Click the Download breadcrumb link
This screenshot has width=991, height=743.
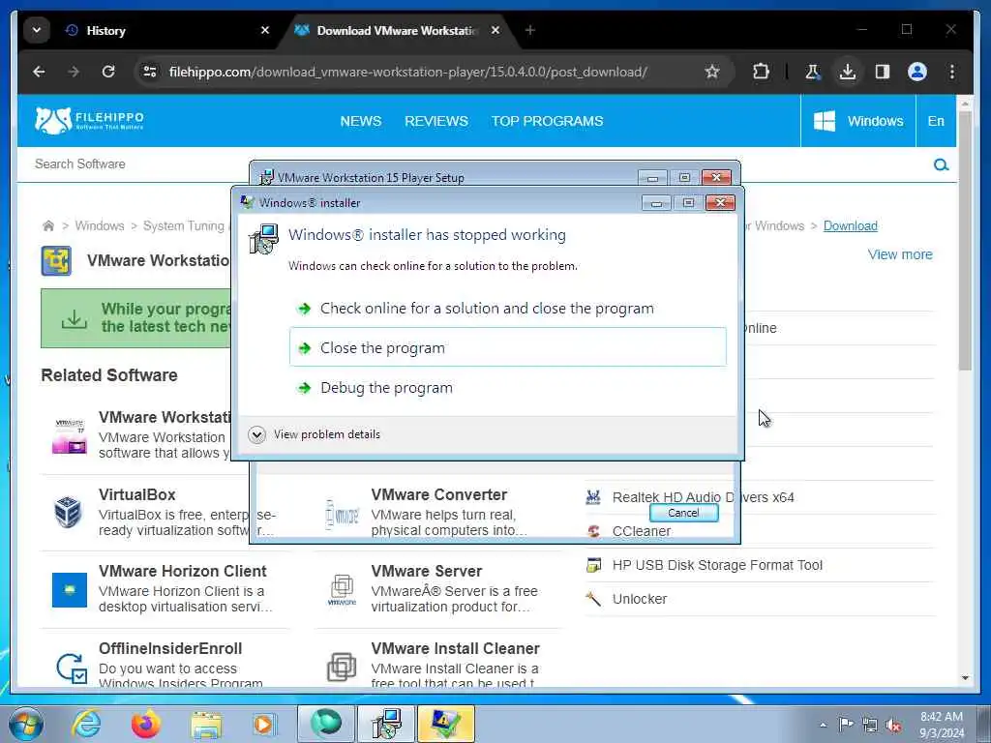click(850, 225)
